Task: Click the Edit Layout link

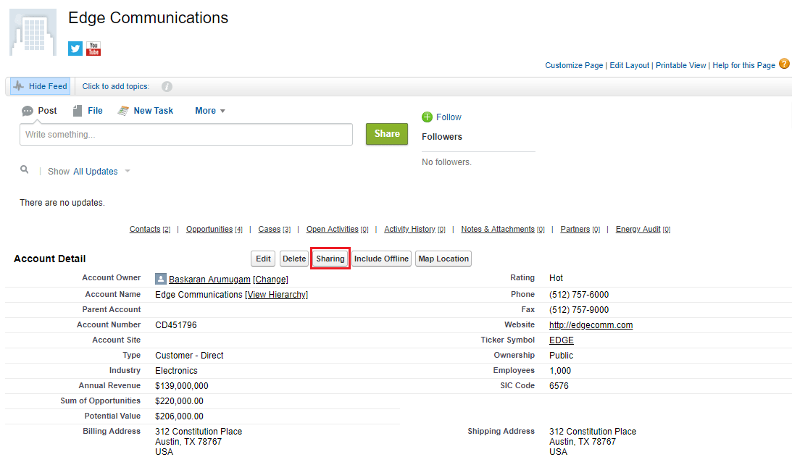Action: [x=629, y=65]
